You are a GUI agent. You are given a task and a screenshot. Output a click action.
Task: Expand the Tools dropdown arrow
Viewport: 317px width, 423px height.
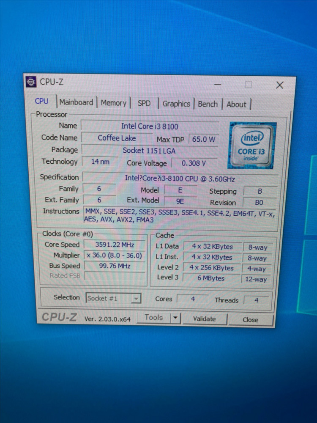click(175, 318)
